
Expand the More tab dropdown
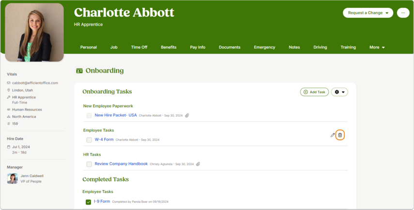click(377, 47)
